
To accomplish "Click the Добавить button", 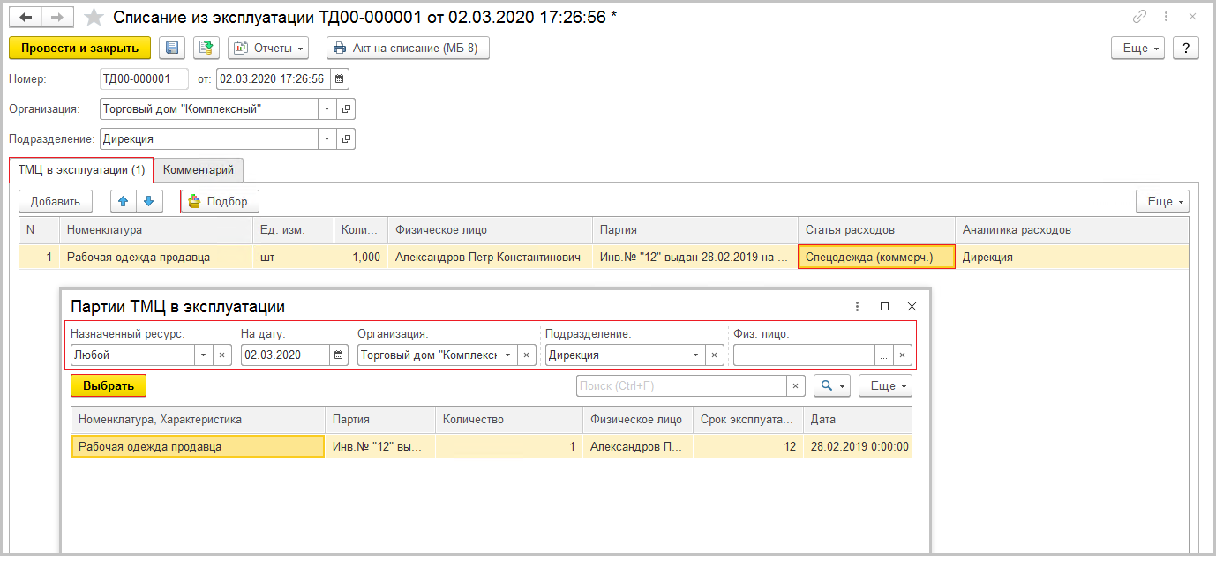I will 56,201.
